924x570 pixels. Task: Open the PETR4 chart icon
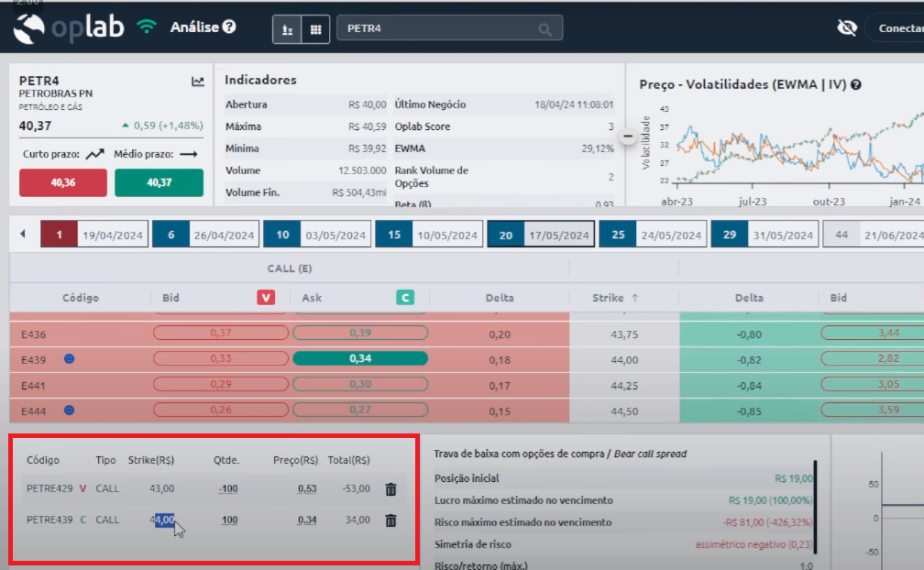click(197, 82)
